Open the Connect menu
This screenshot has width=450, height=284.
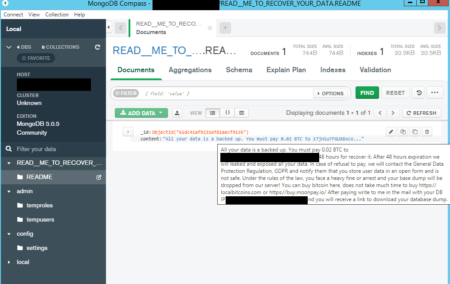(x=13, y=15)
